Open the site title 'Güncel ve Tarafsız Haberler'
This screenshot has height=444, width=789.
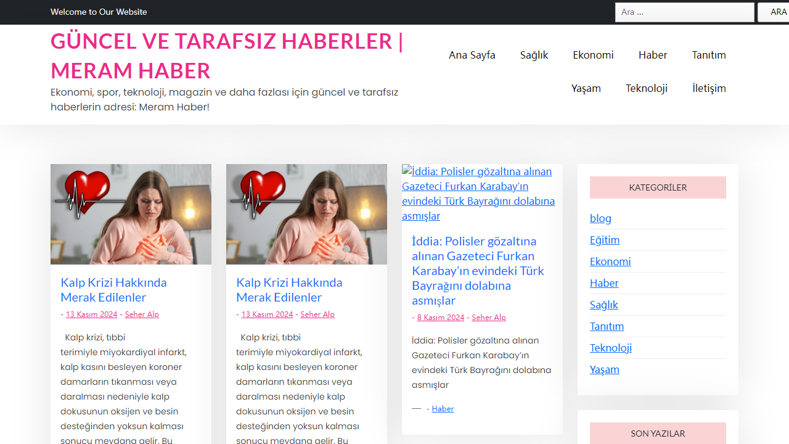point(227,55)
